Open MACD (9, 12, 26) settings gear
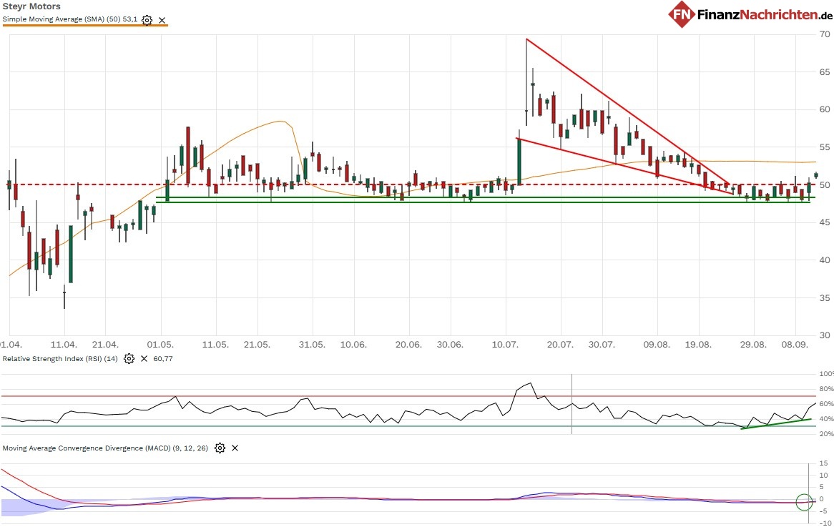This screenshot has width=834, height=527. (x=220, y=448)
